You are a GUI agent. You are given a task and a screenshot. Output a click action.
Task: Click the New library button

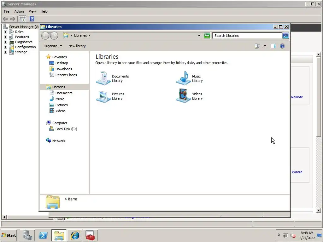tap(77, 46)
